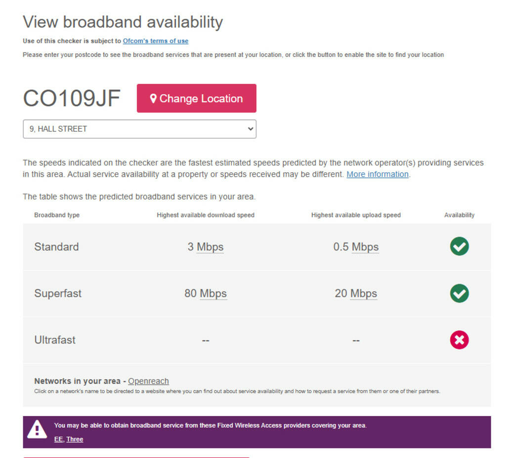Click Mbps abbreviation beside Standard upload 0.5
The width and height of the screenshot is (506, 458).
pyautogui.click(x=365, y=247)
